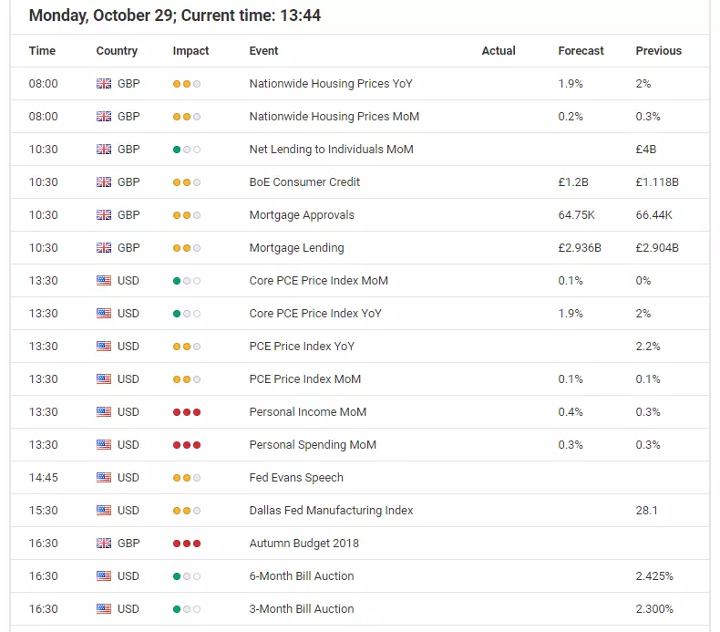Image resolution: width=720 pixels, height=632 pixels.
Task: Open Personal Income MoM event
Action: (308, 412)
